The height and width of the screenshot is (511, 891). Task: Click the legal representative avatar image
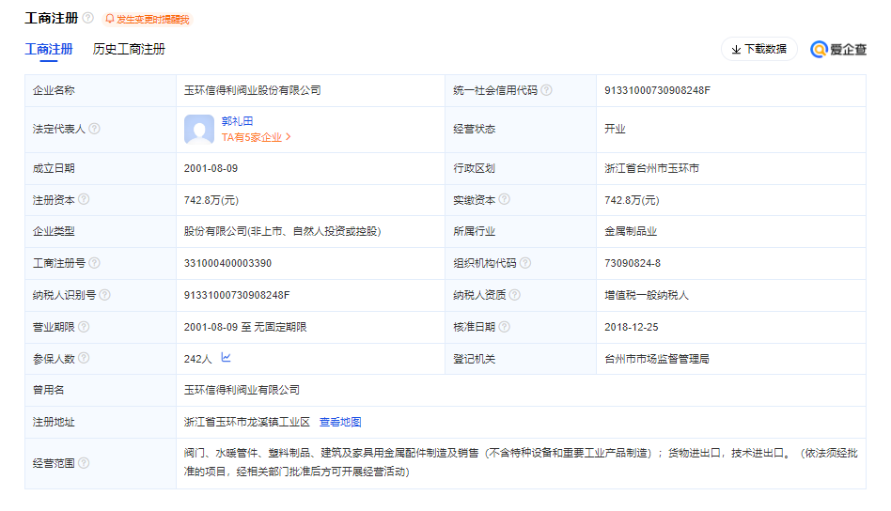click(199, 130)
